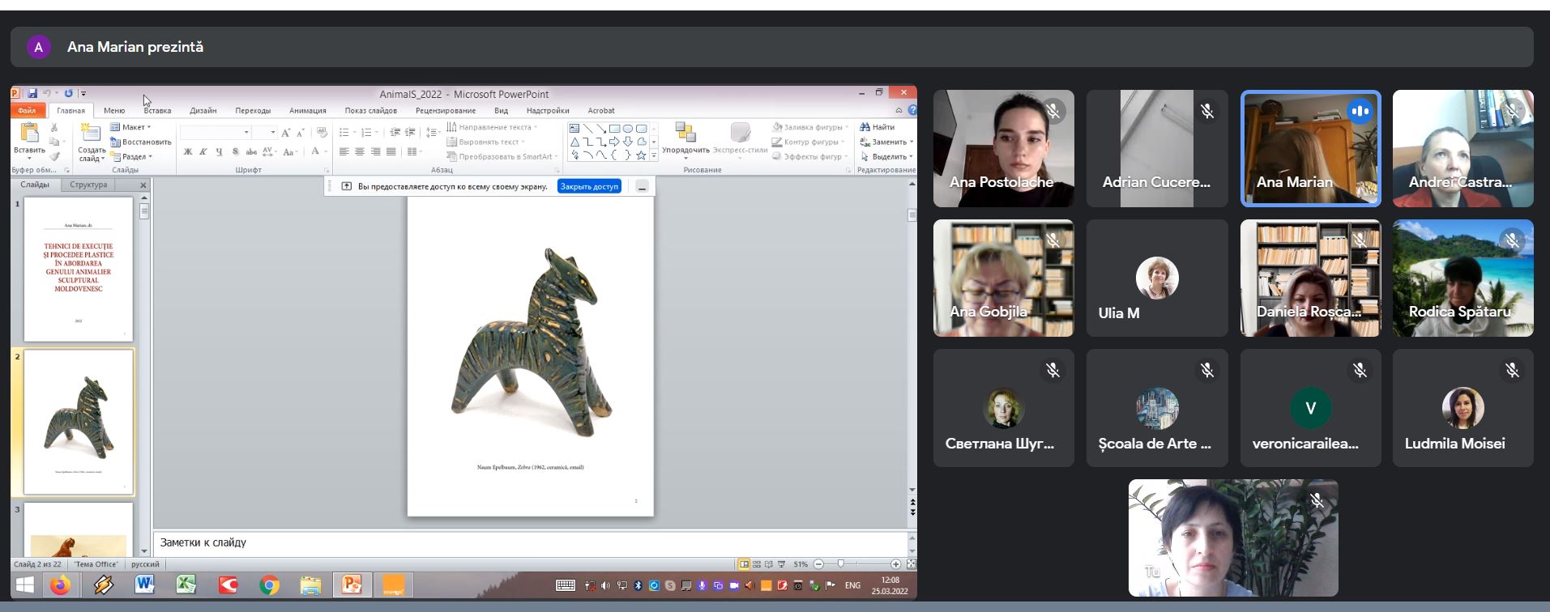Click the Закрыть доступ stop sharing button

coord(589,186)
